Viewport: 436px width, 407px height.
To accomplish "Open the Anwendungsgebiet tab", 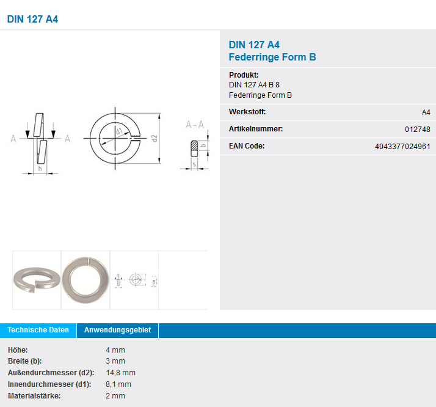I will [117, 330].
